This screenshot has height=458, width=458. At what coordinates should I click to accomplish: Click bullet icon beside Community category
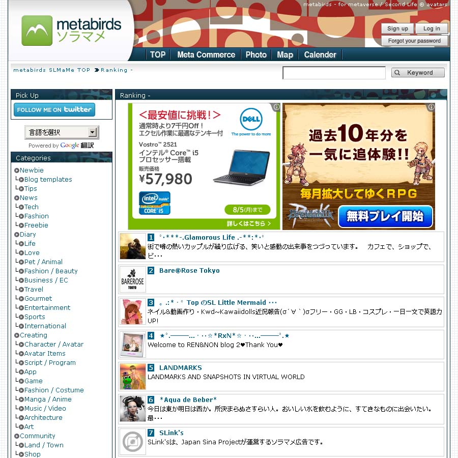pyautogui.click(x=17, y=436)
